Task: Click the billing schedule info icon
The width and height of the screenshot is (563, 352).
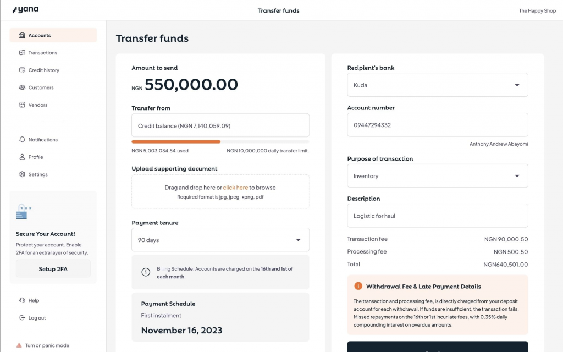Action: pos(146,272)
